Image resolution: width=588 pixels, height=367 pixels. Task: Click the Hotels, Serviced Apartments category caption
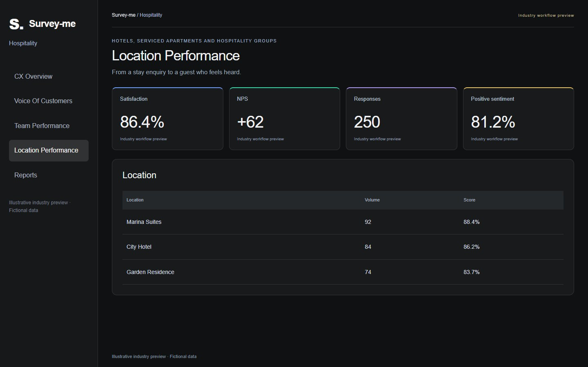194,41
